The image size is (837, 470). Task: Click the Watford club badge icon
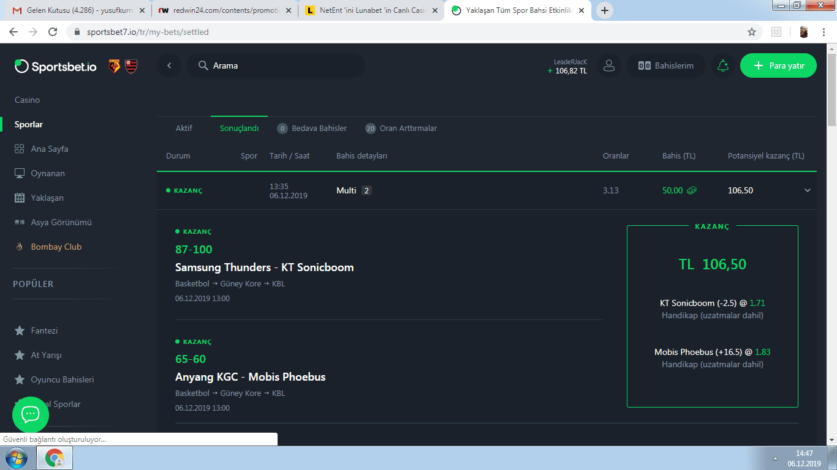coord(114,66)
